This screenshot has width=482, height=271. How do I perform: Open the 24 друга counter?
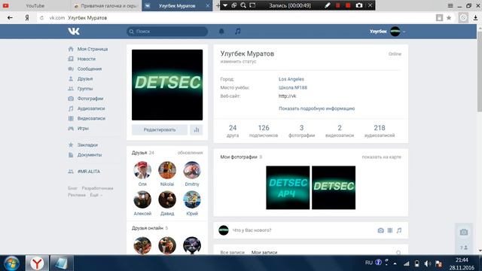233,131
